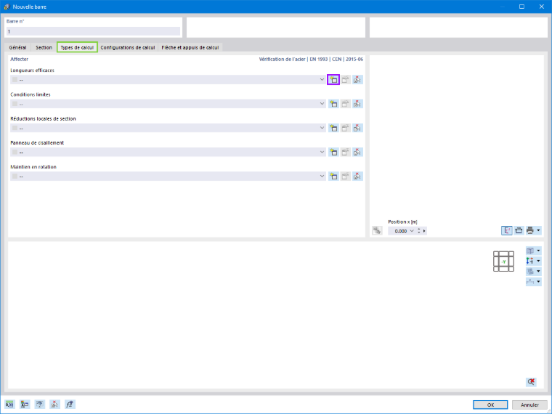Viewport: 552px width, 414px height.
Task: Create new Conditions limites entry icon
Action: click(x=333, y=104)
